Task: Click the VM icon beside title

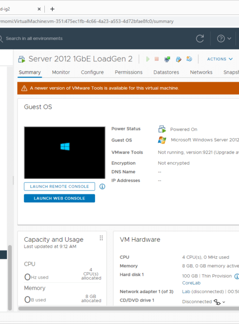Action: [x=22, y=59]
